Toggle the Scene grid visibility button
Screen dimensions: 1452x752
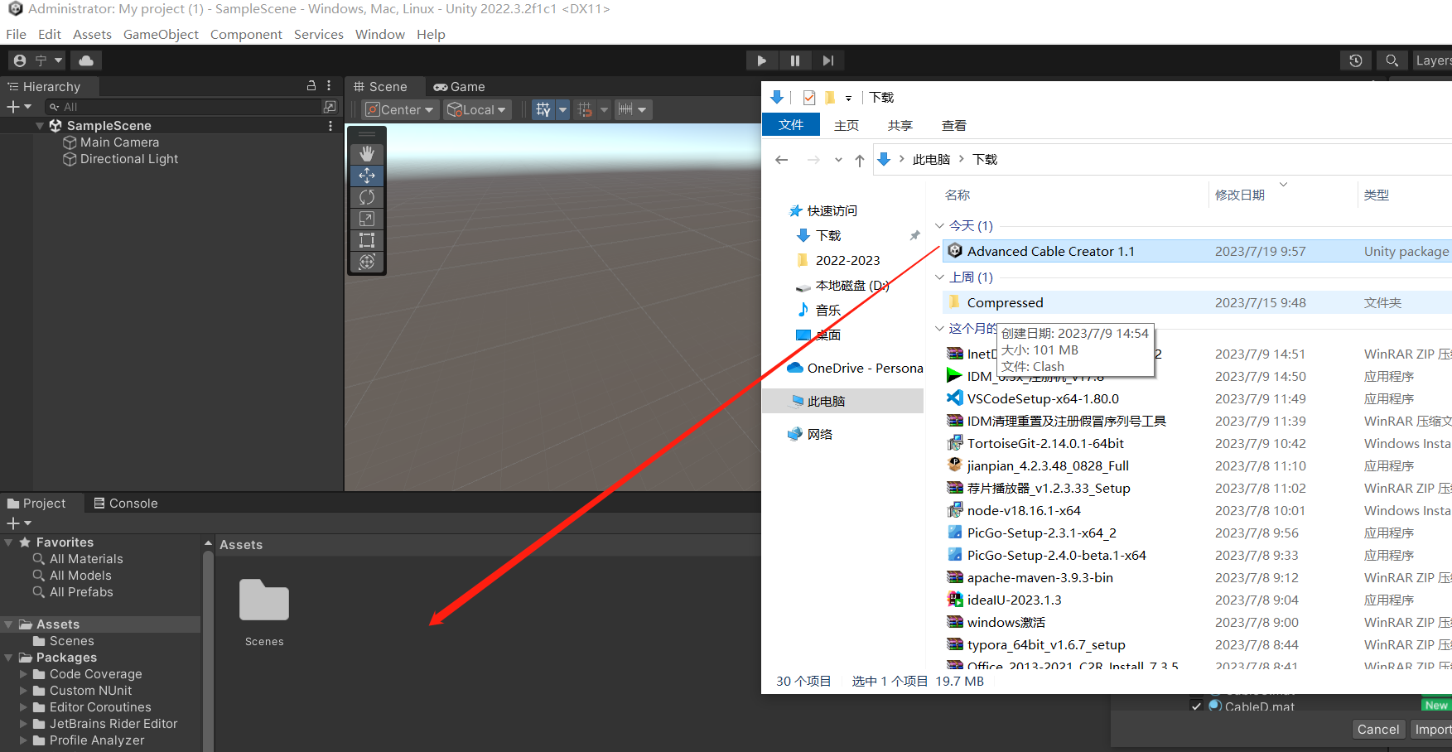pyautogui.click(x=543, y=109)
